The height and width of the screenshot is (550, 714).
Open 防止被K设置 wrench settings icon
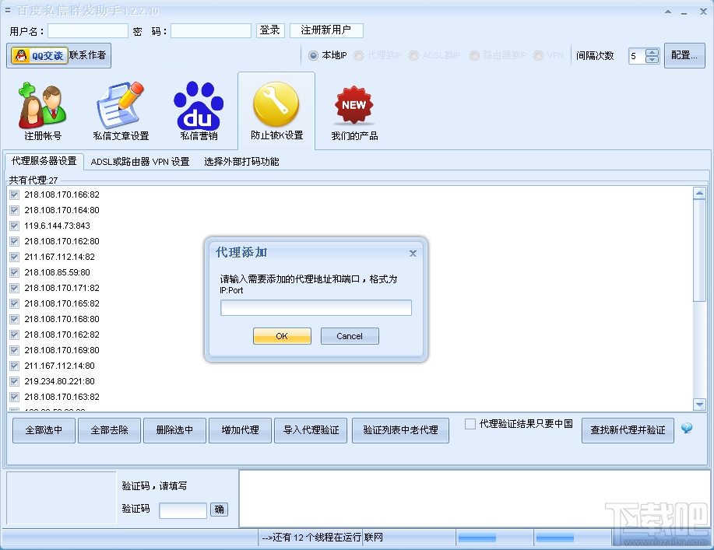click(x=276, y=105)
